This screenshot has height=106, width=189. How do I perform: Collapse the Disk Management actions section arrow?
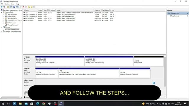(x=188, y=13)
